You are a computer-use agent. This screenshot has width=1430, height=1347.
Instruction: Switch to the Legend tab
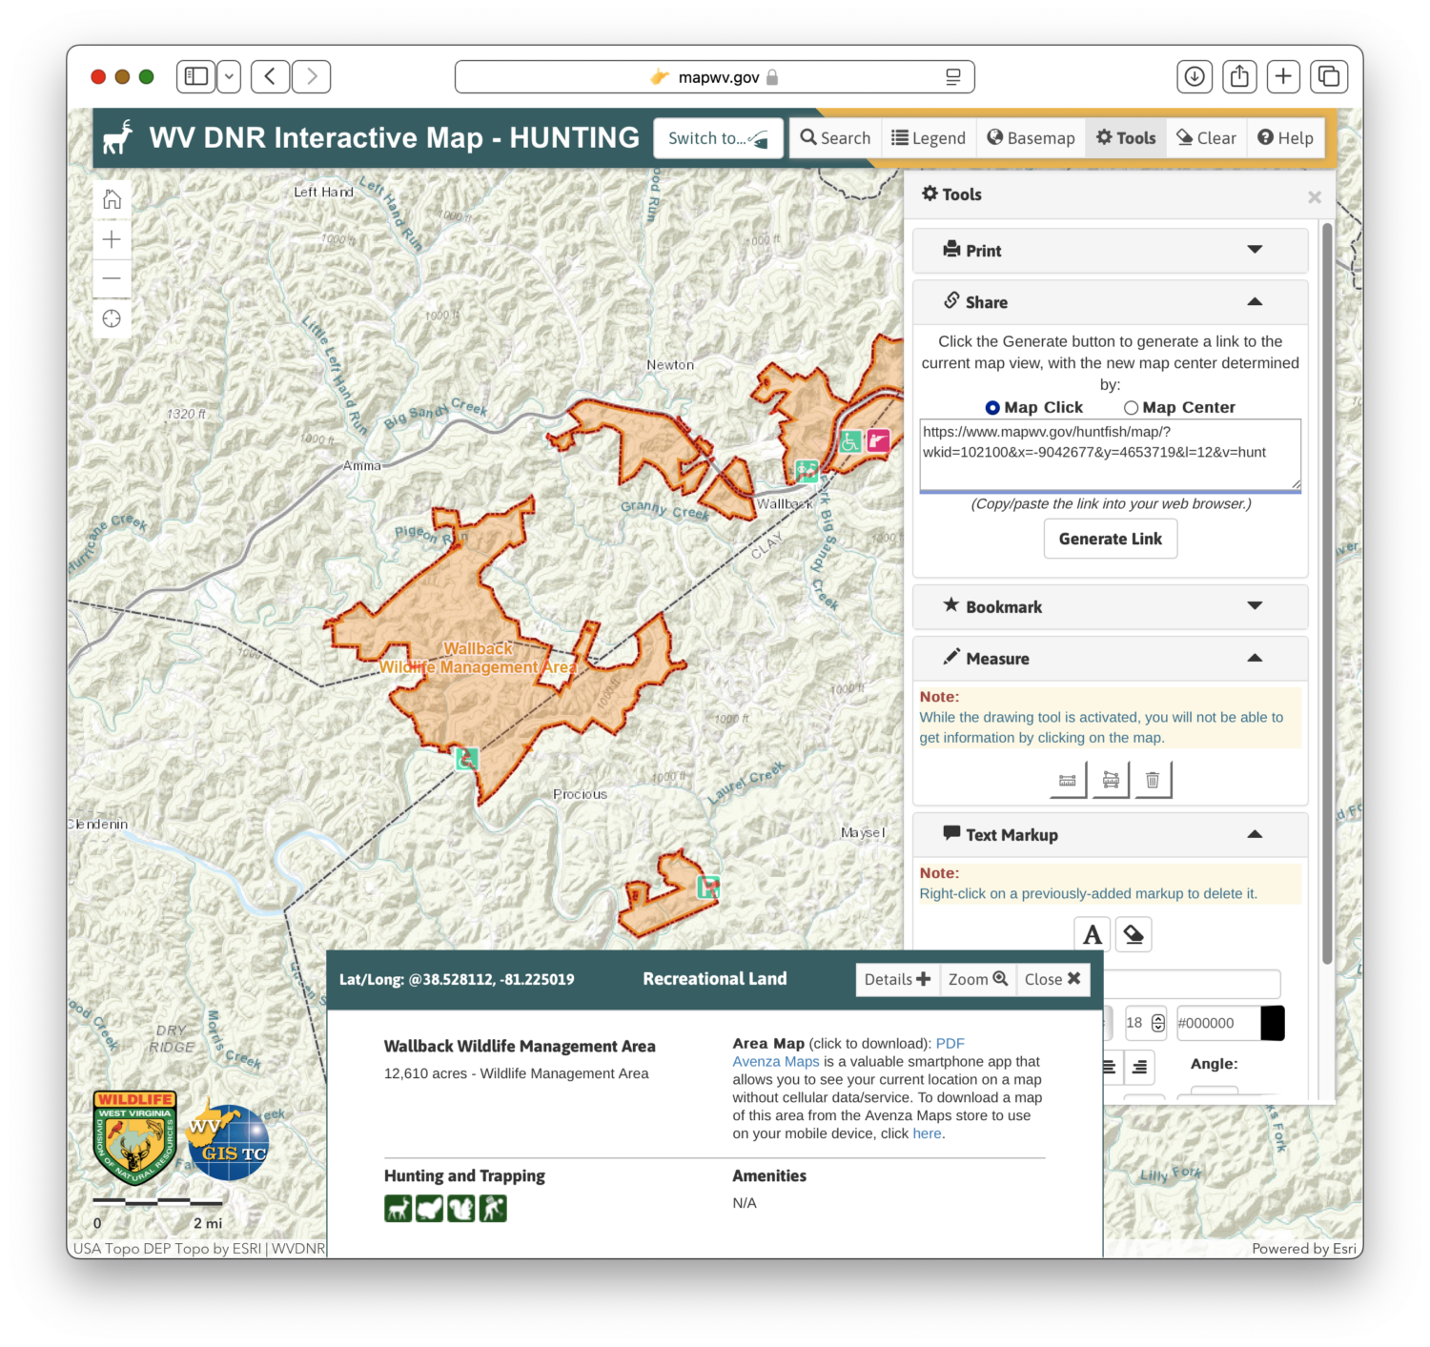pos(929,137)
